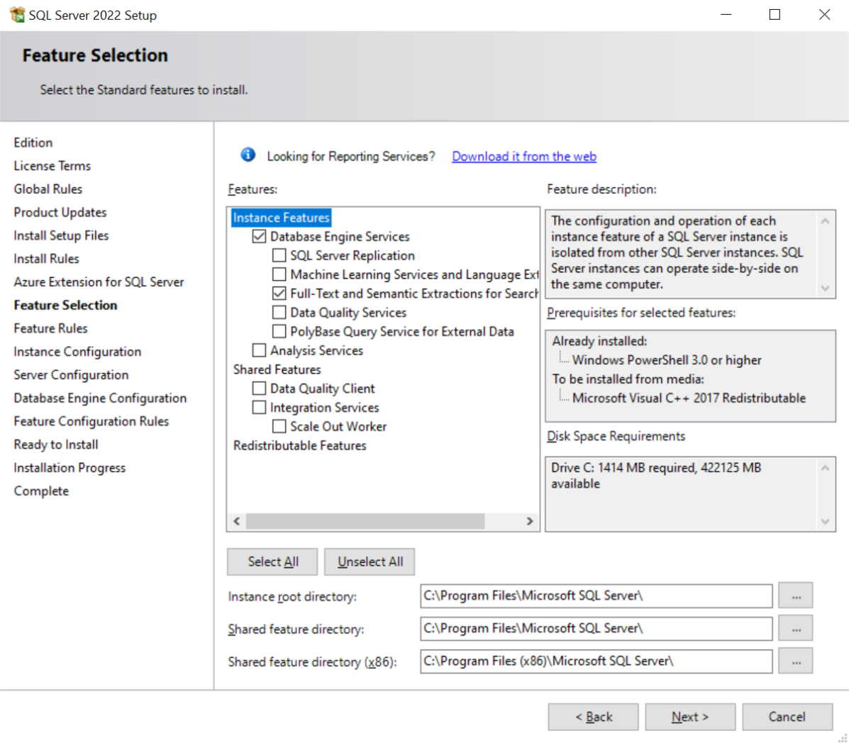Enable the SQL Server Replication checkbox
The image size is (849, 743).
click(x=279, y=255)
